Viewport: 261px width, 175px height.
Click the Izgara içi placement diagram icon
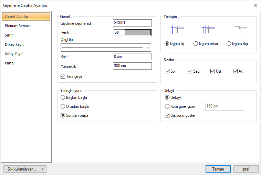pyautogui.click(x=177, y=30)
